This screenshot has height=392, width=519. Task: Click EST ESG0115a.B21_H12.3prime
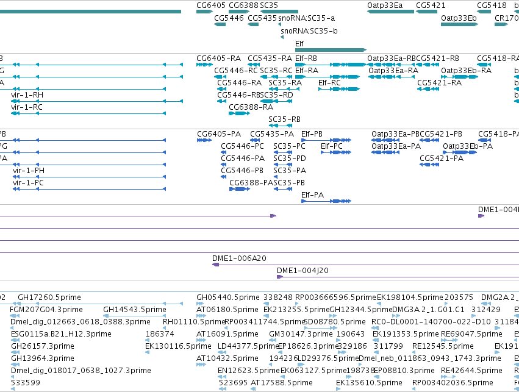click(x=61, y=334)
